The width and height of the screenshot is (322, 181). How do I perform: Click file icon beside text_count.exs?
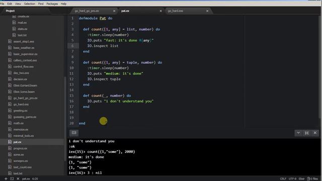click(x=10, y=167)
